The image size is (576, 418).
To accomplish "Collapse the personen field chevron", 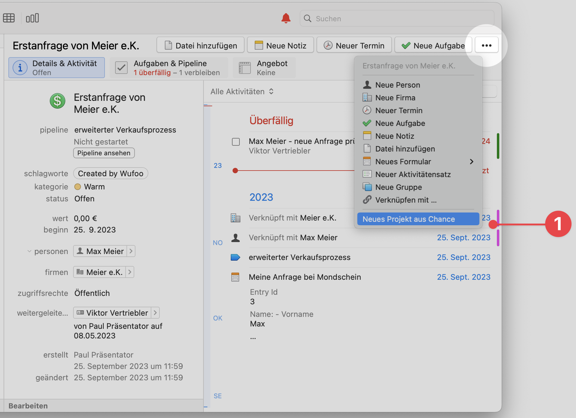I will pos(29,251).
